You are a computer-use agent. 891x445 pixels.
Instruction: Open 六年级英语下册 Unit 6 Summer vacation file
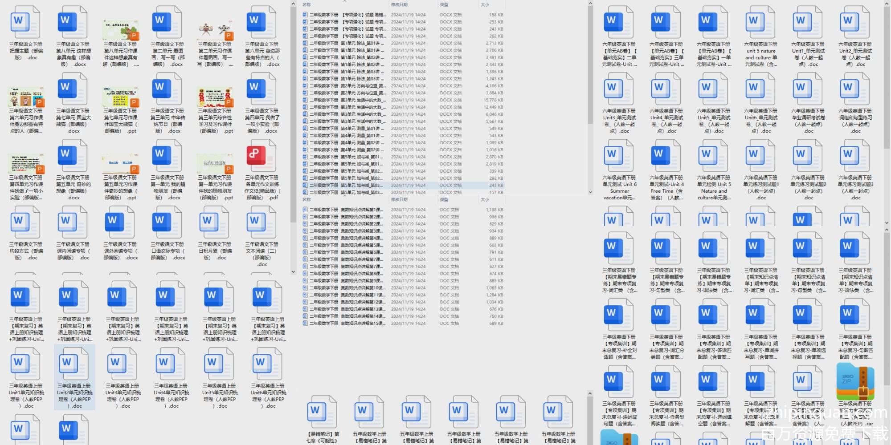pyautogui.click(x=619, y=156)
